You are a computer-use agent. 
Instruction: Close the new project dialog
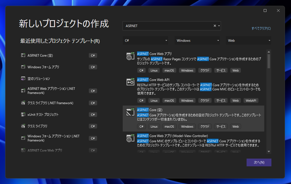(278, 11)
